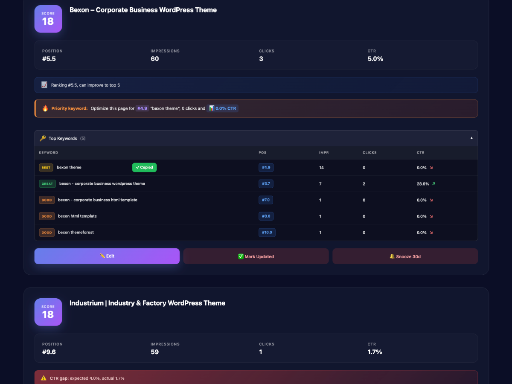Click the GREAT badge in keywords table
Viewport: 512px width, 384px height.
pos(47,184)
